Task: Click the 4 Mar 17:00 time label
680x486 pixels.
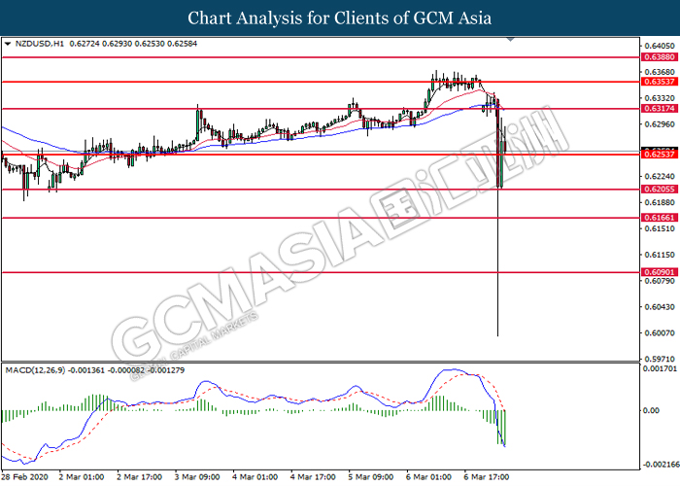Action: 313,477
